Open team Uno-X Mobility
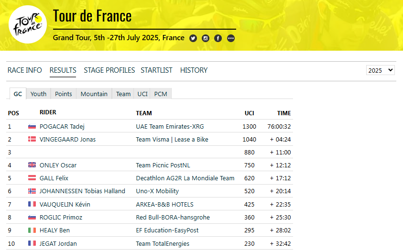Viewport: 403px width, 252px height. pos(157,191)
